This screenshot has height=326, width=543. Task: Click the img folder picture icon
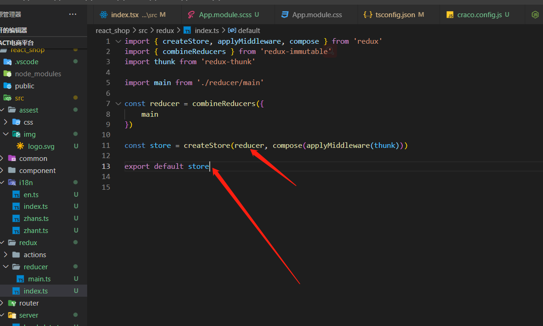pyautogui.click(x=16, y=134)
